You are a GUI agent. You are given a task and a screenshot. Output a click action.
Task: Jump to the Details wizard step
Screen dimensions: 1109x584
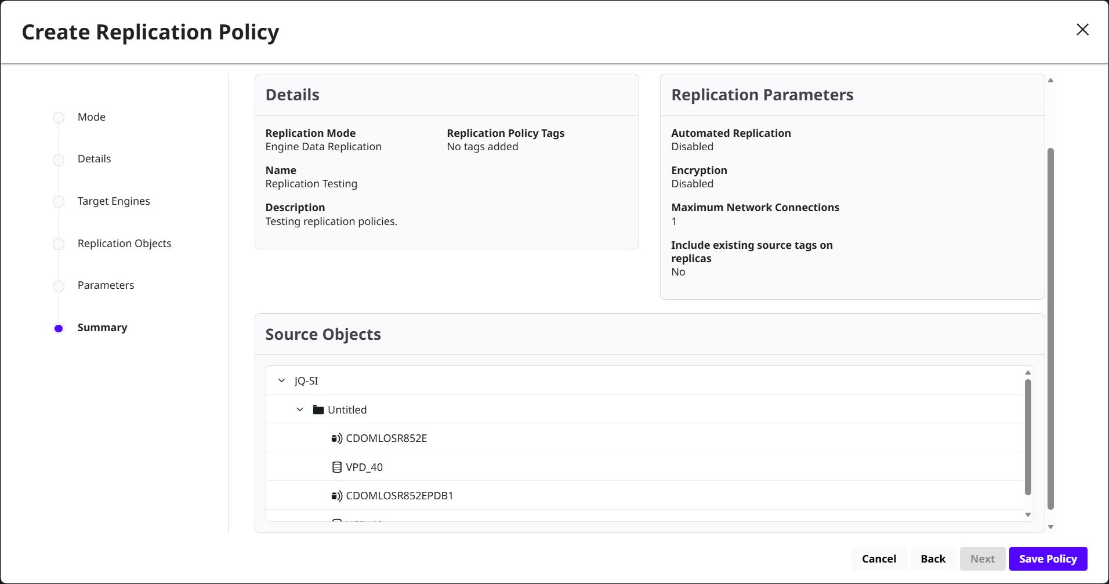click(94, 159)
